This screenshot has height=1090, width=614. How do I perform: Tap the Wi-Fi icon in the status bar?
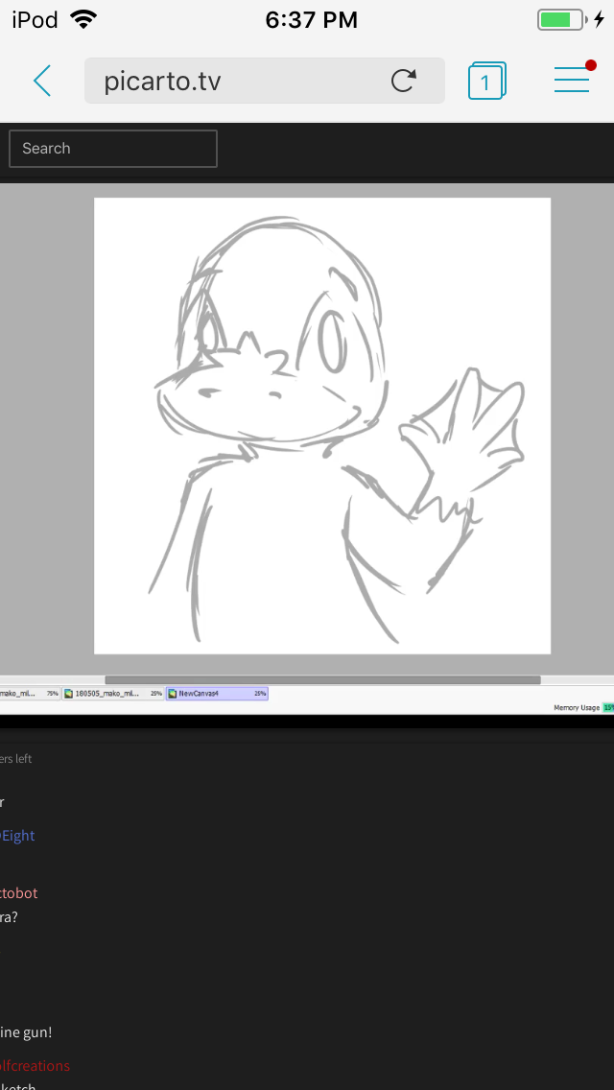tap(83, 19)
